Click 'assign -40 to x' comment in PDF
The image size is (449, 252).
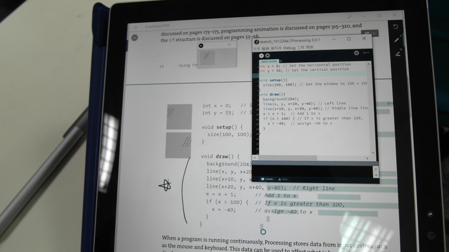pyautogui.click(x=288, y=212)
